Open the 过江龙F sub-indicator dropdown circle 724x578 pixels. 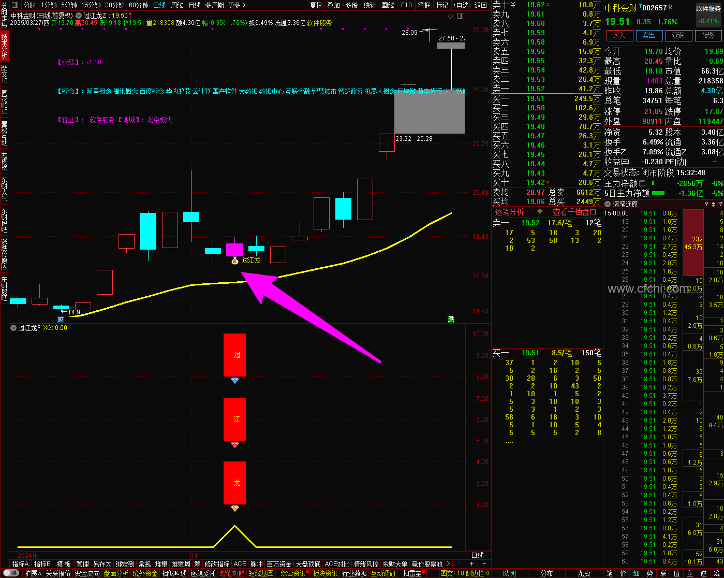[x=13, y=328]
